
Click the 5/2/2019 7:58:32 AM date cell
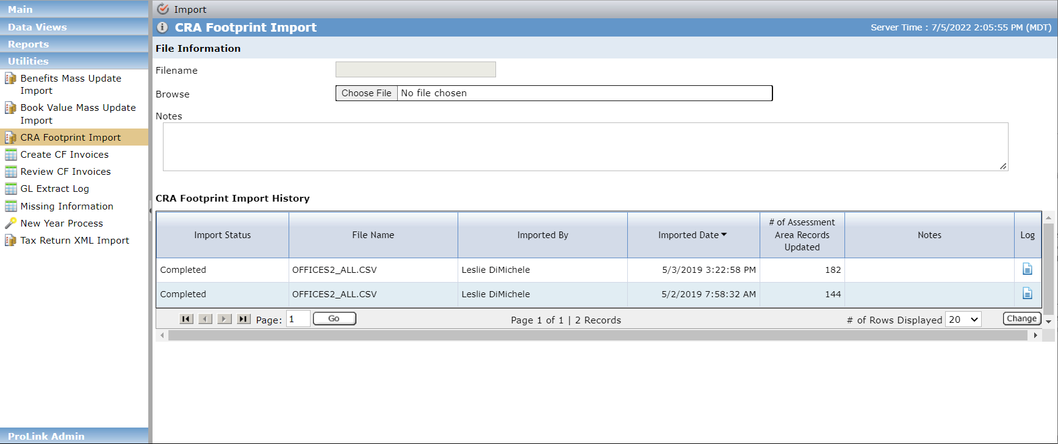pyautogui.click(x=694, y=294)
